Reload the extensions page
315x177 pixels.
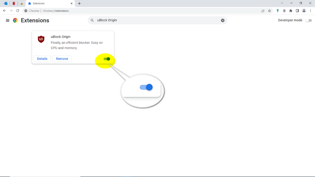pyautogui.click(x=18, y=11)
